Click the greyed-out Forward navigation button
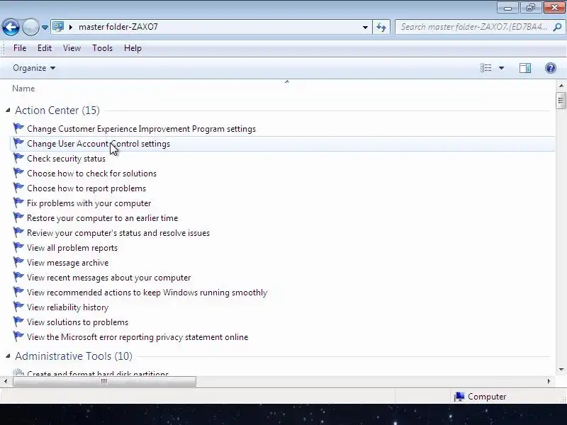This screenshot has height=425, width=567. click(x=30, y=27)
